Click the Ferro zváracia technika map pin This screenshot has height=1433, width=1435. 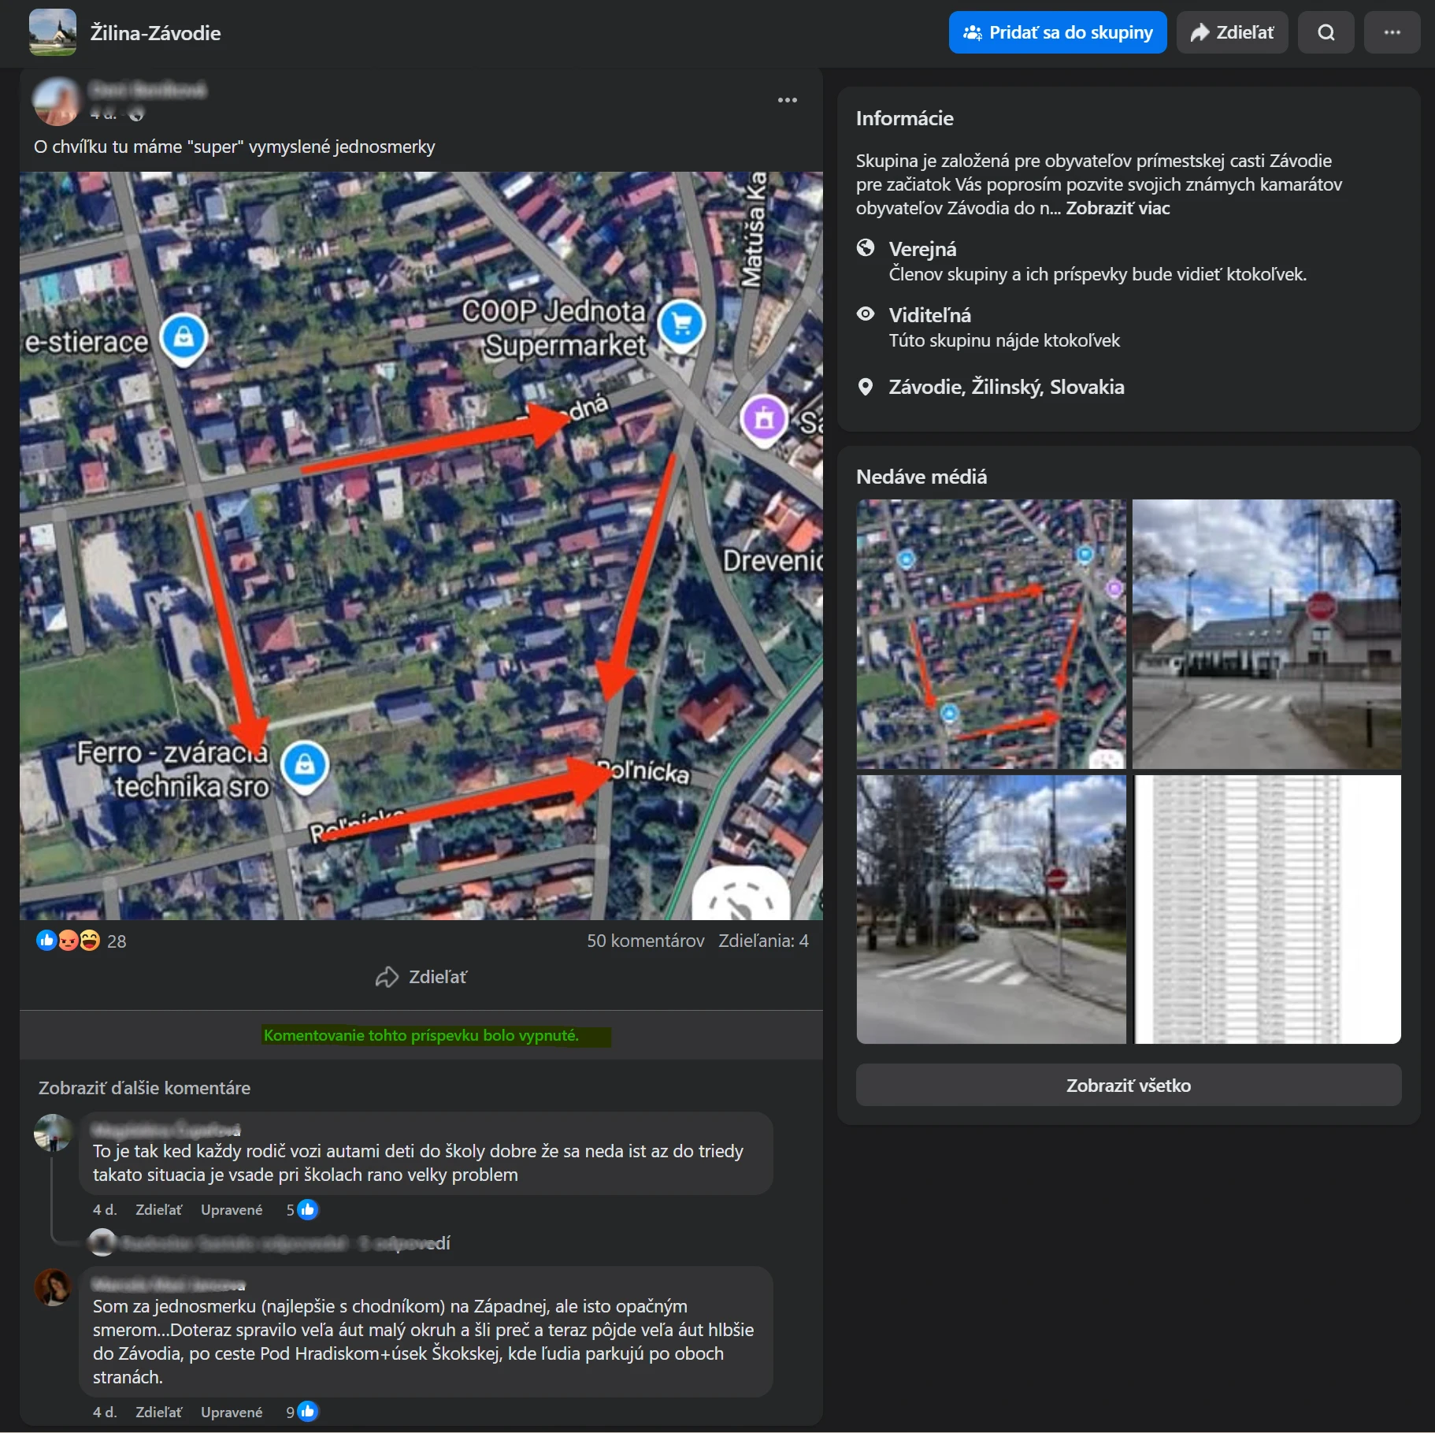(x=305, y=765)
